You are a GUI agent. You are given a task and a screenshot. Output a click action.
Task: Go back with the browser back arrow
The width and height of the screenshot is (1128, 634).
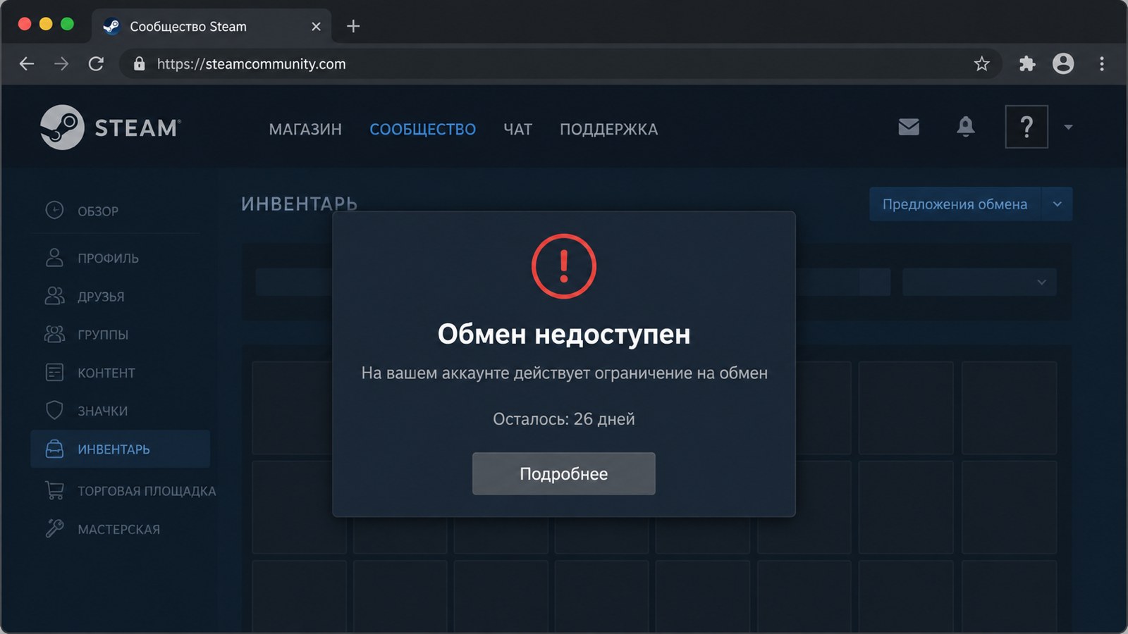[x=27, y=64]
